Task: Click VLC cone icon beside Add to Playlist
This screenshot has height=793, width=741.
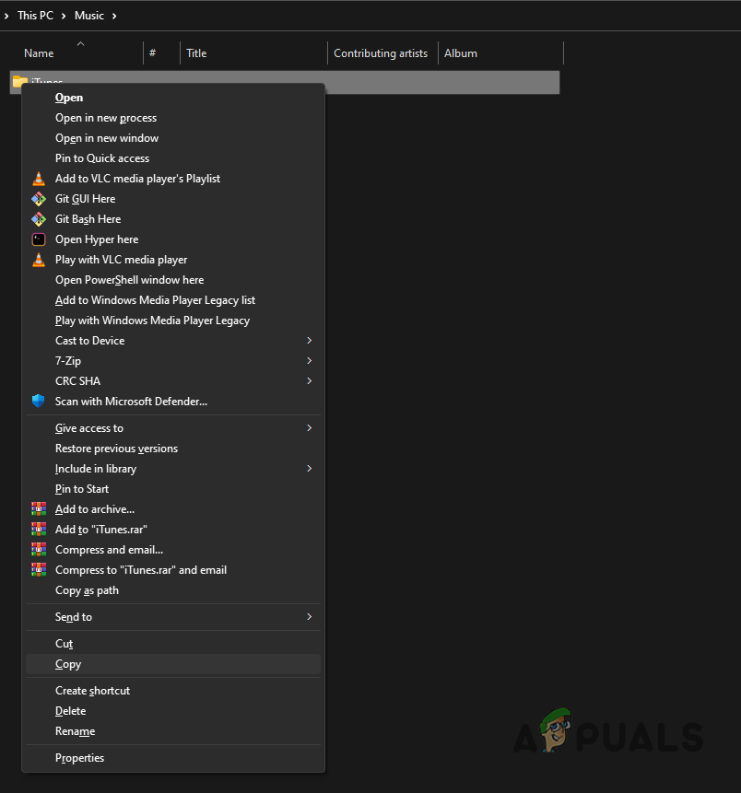Action: (x=39, y=179)
